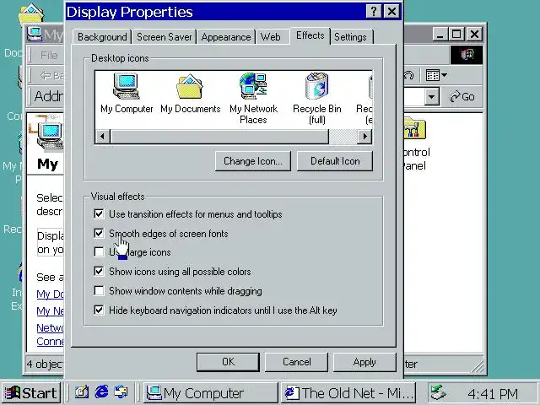Select the Effects tab

pos(310,35)
